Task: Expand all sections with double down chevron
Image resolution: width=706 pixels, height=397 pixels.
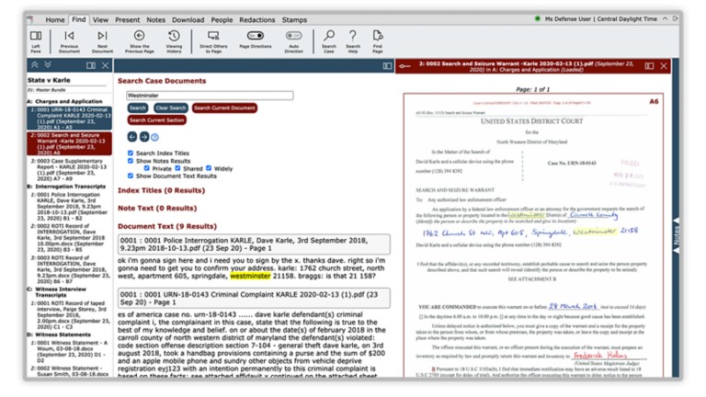Action: click(x=48, y=65)
